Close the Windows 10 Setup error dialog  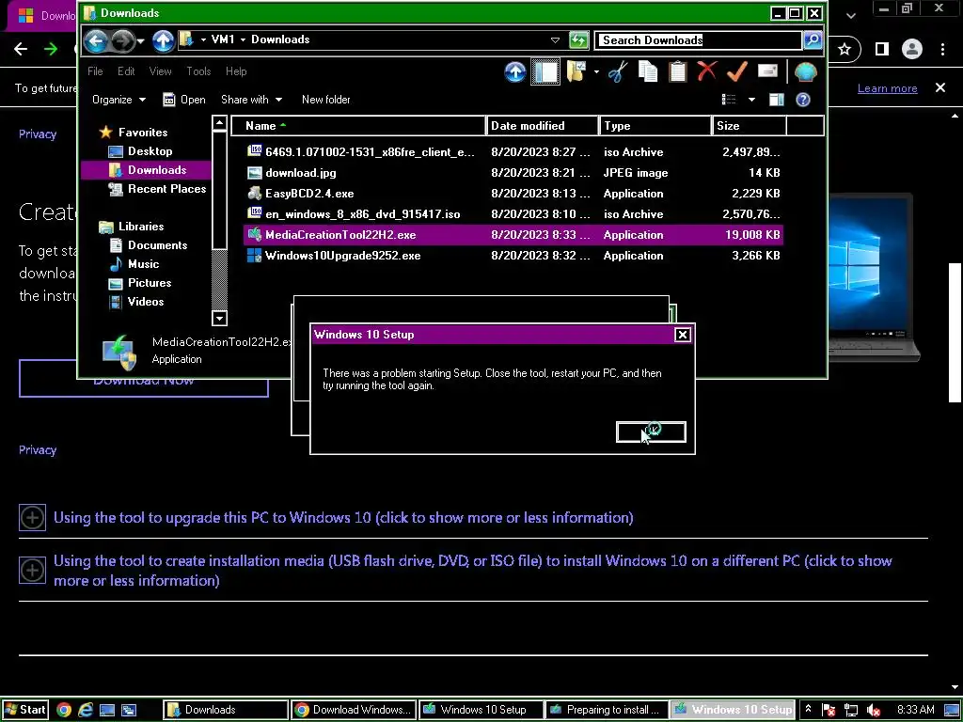(x=682, y=335)
